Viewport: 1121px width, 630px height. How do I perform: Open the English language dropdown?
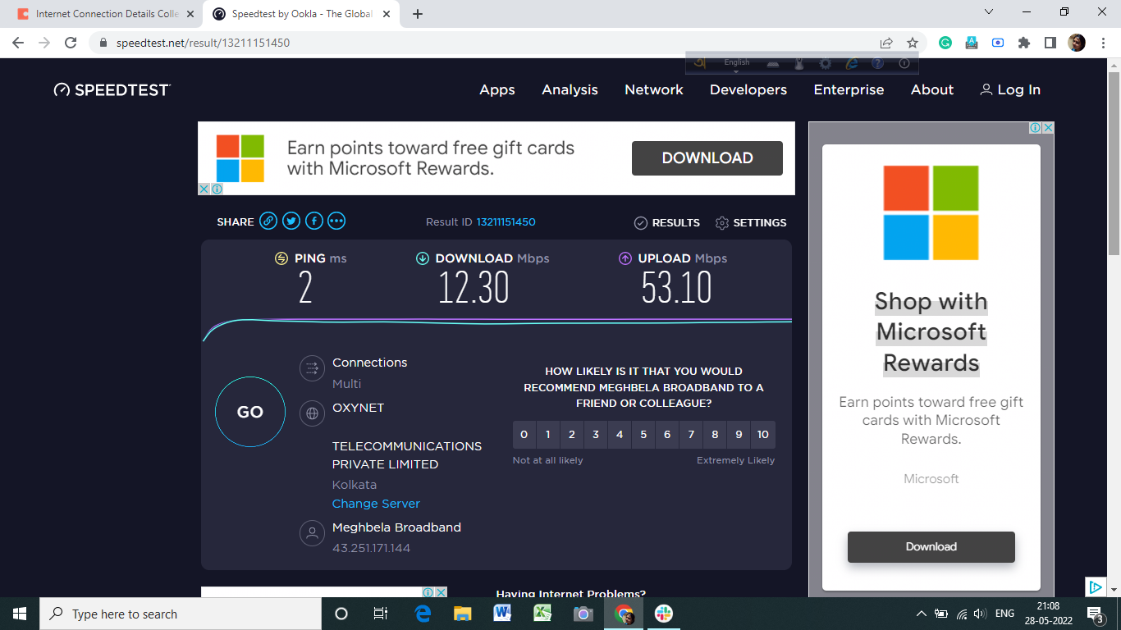pyautogui.click(x=736, y=62)
